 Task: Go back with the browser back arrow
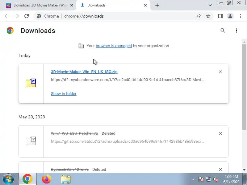[7, 16]
